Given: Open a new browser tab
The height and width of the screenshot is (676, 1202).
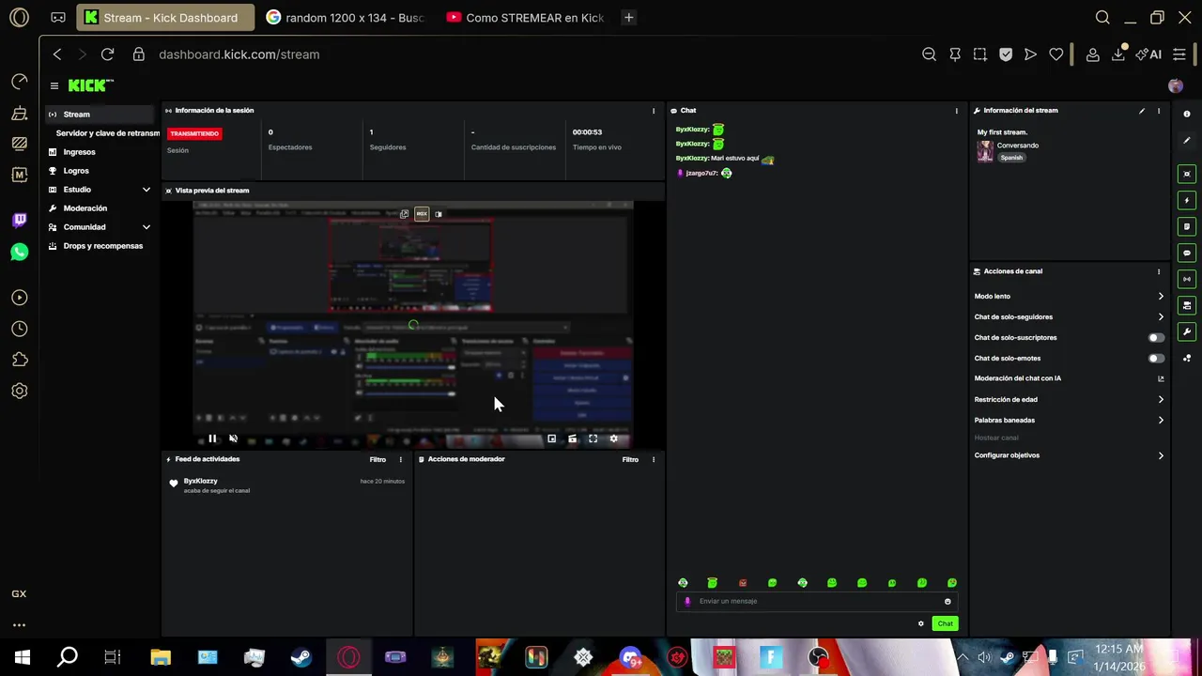Looking at the screenshot, I should (629, 17).
